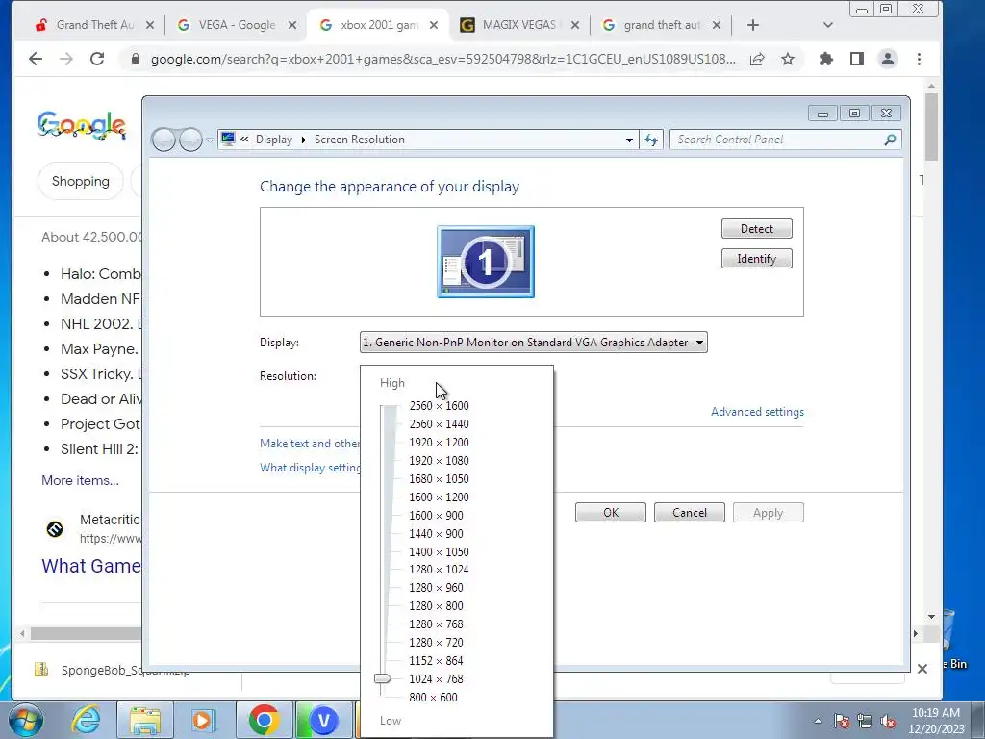Click the muted volume tray icon
Screen dimensions: 985x739
(x=888, y=721)
